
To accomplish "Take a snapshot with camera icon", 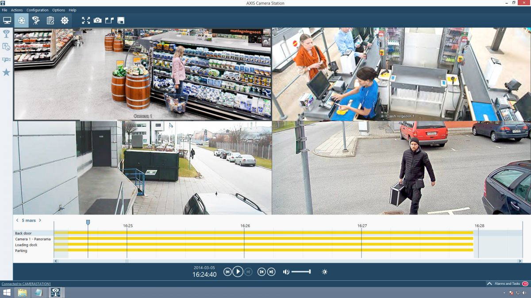I will [x=97, y=20].
